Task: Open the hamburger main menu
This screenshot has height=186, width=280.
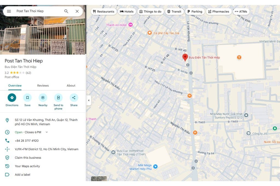Action: click(9, 11)
